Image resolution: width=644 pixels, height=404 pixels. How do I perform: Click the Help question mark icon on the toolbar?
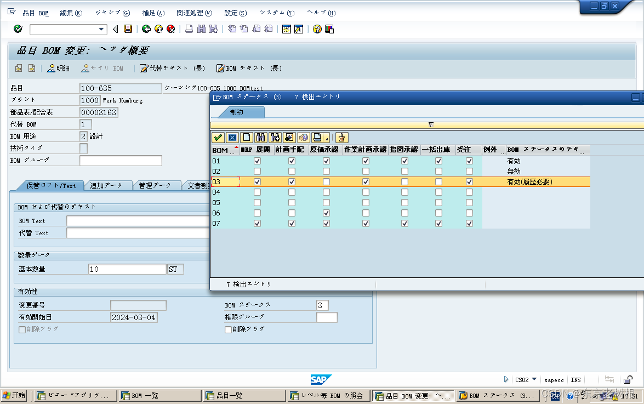(x=316, y=29)
